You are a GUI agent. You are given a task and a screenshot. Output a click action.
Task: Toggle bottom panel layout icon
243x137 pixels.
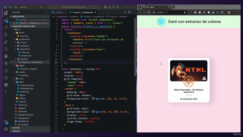click(110, 7)
